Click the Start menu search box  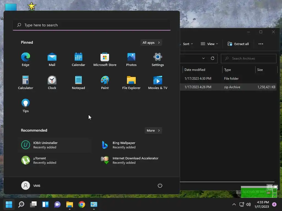pos(92,25)
